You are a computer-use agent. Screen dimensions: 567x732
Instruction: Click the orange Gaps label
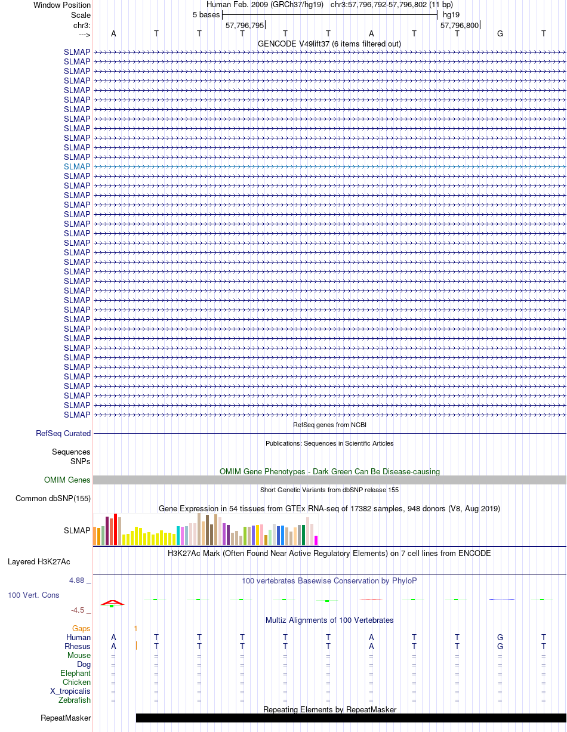tap(82, 628)
